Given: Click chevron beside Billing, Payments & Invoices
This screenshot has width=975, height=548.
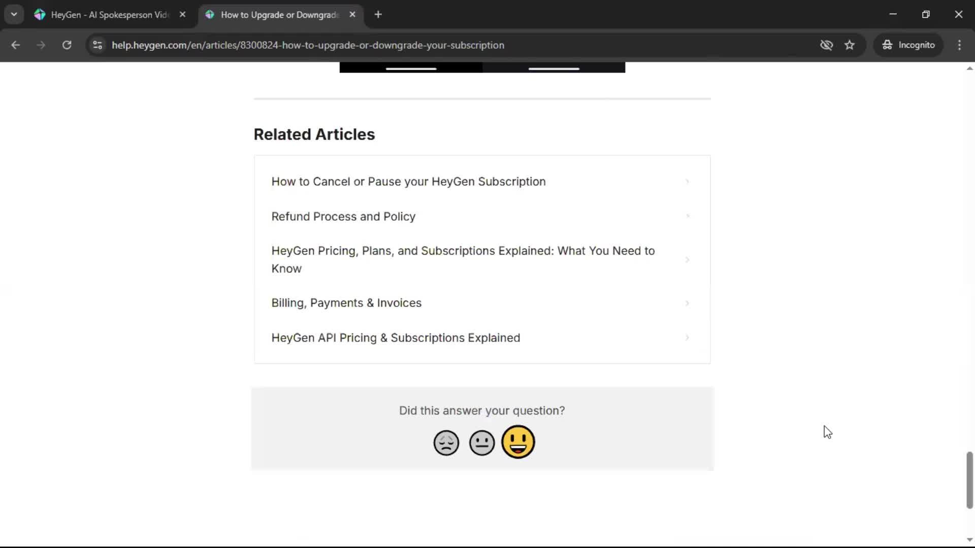Looking at the screenshot, I should pyautogui.click(x=687, y=303).
